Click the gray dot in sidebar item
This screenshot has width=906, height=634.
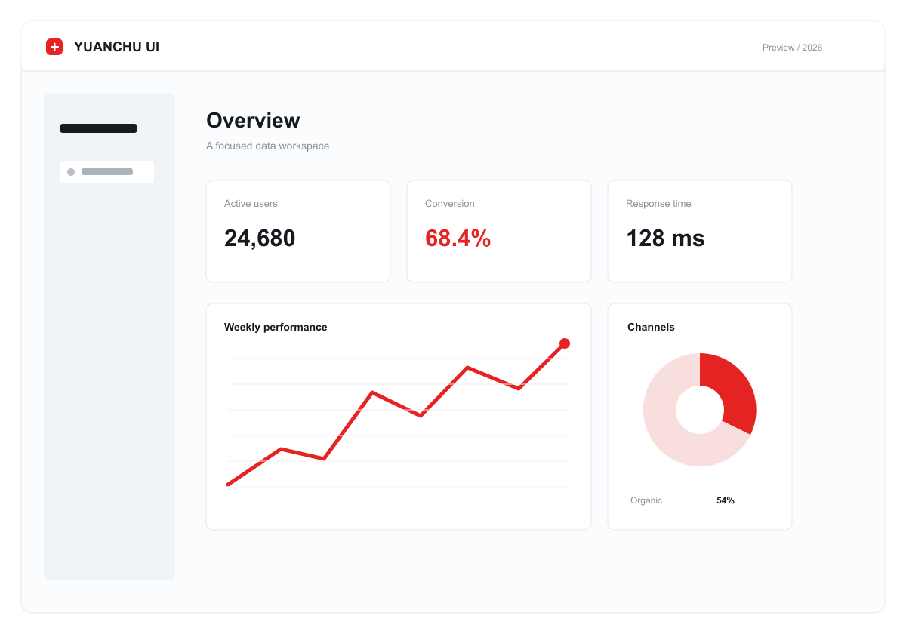click(x=71, y=172)
